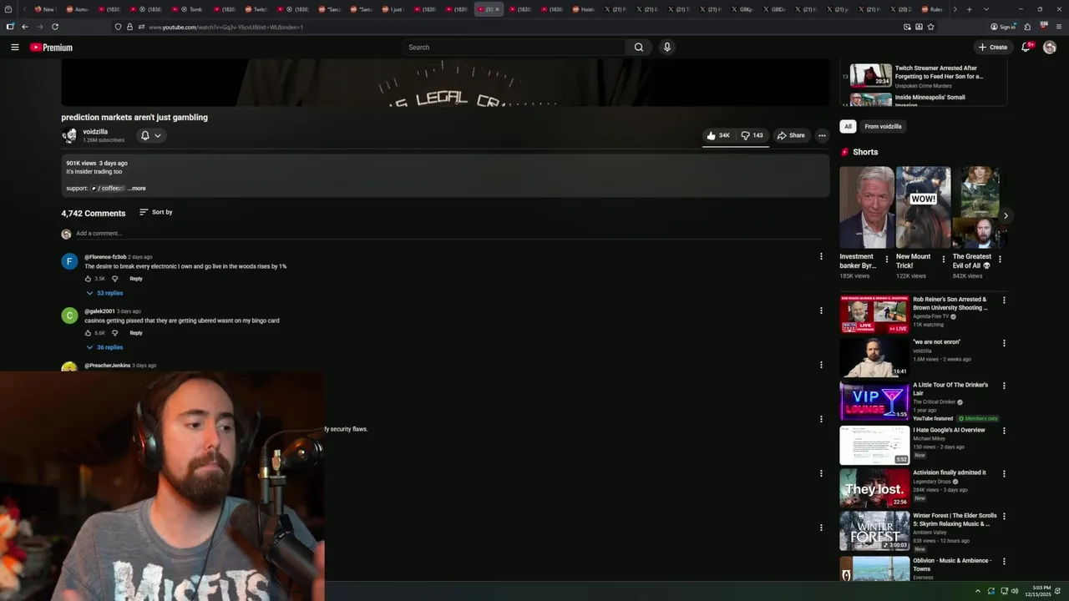The image size is (1069, 601).
Task: Open more actions menu beside Share
Action: (822, 135)
